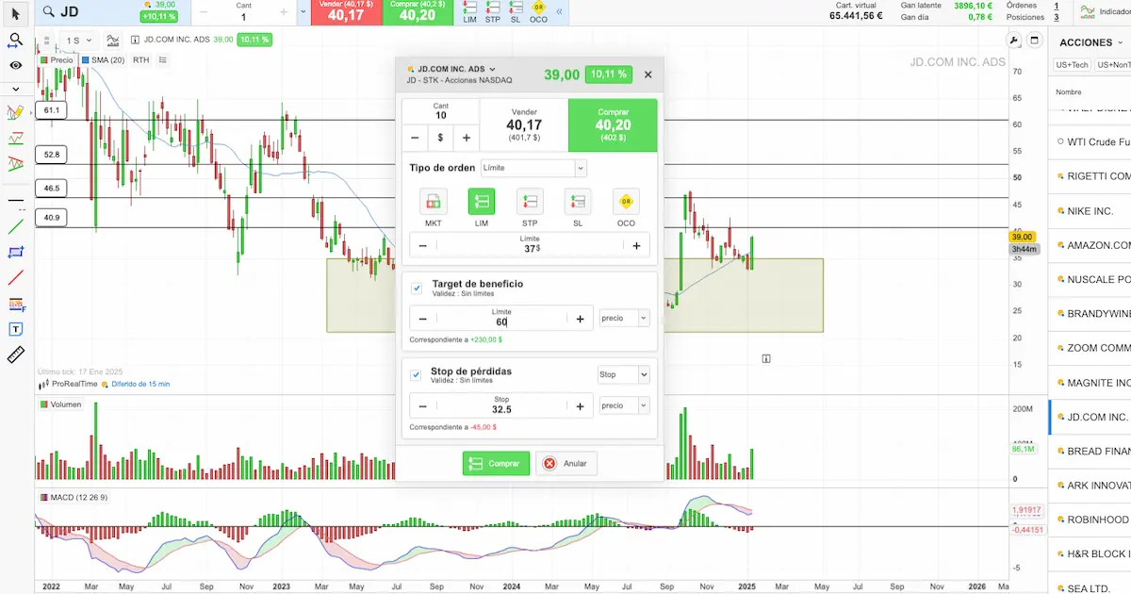
Task: Click the green Comprar button at dialog bottom
Action: coord(496,464)
